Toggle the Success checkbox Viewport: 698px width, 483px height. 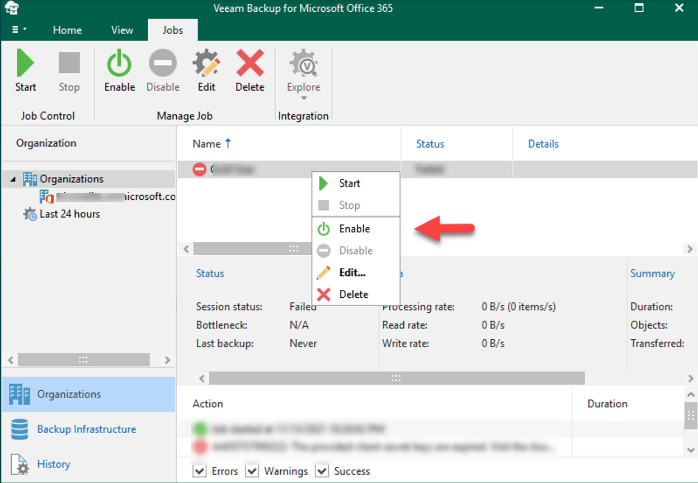tap(321, 471)
